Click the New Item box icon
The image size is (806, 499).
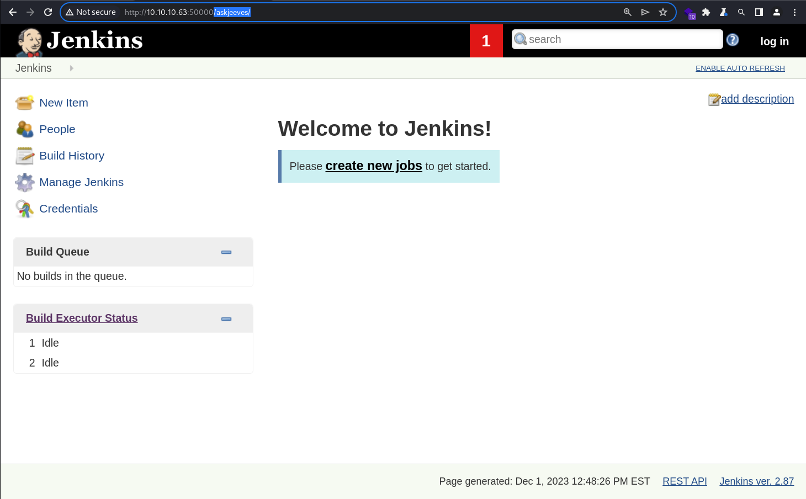[24, 103]
